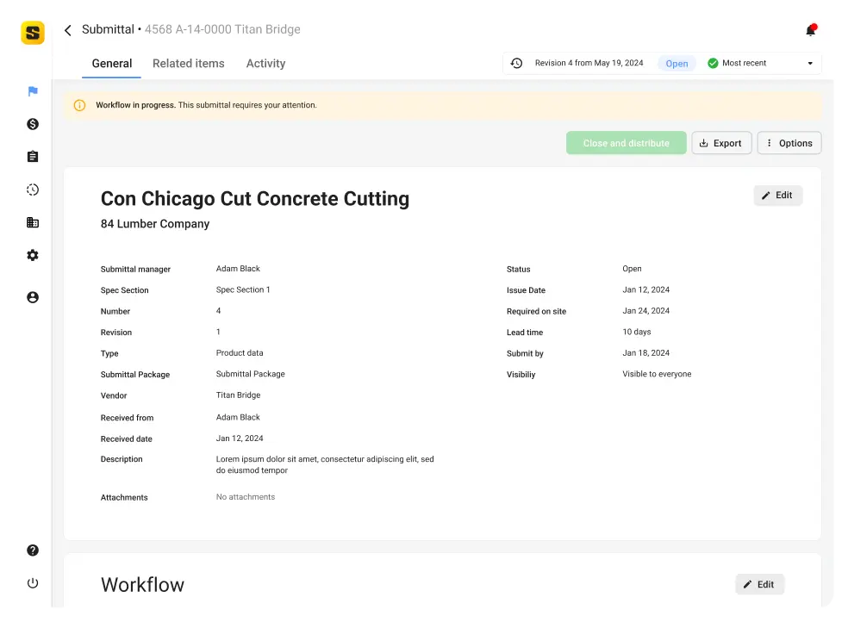Select the clipboard icon in sidebar

[x=33, y=157]
